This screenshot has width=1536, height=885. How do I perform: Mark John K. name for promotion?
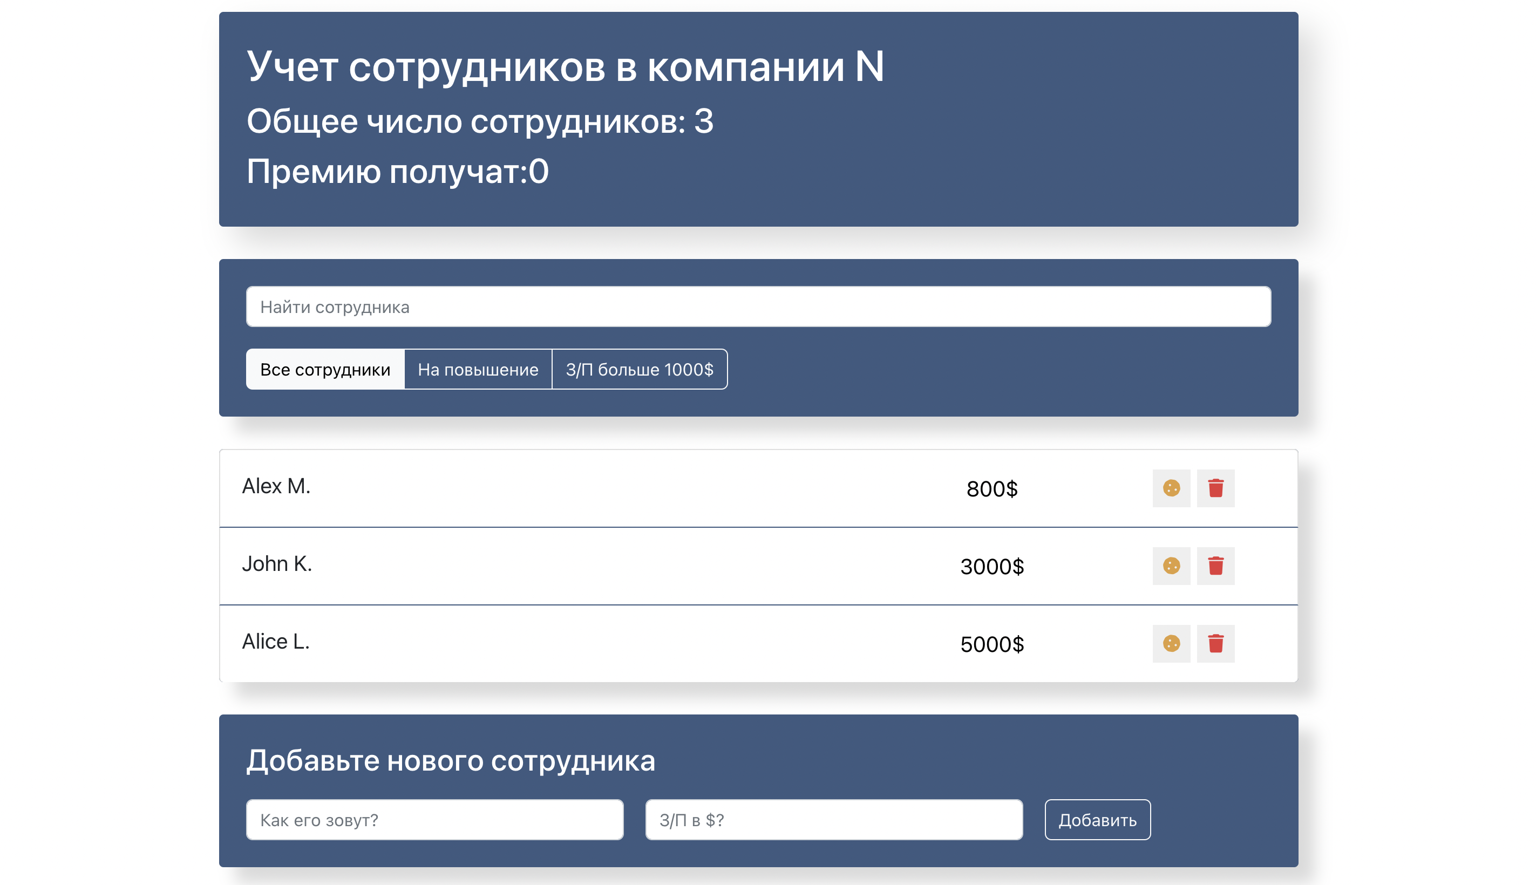click(277, 564)
